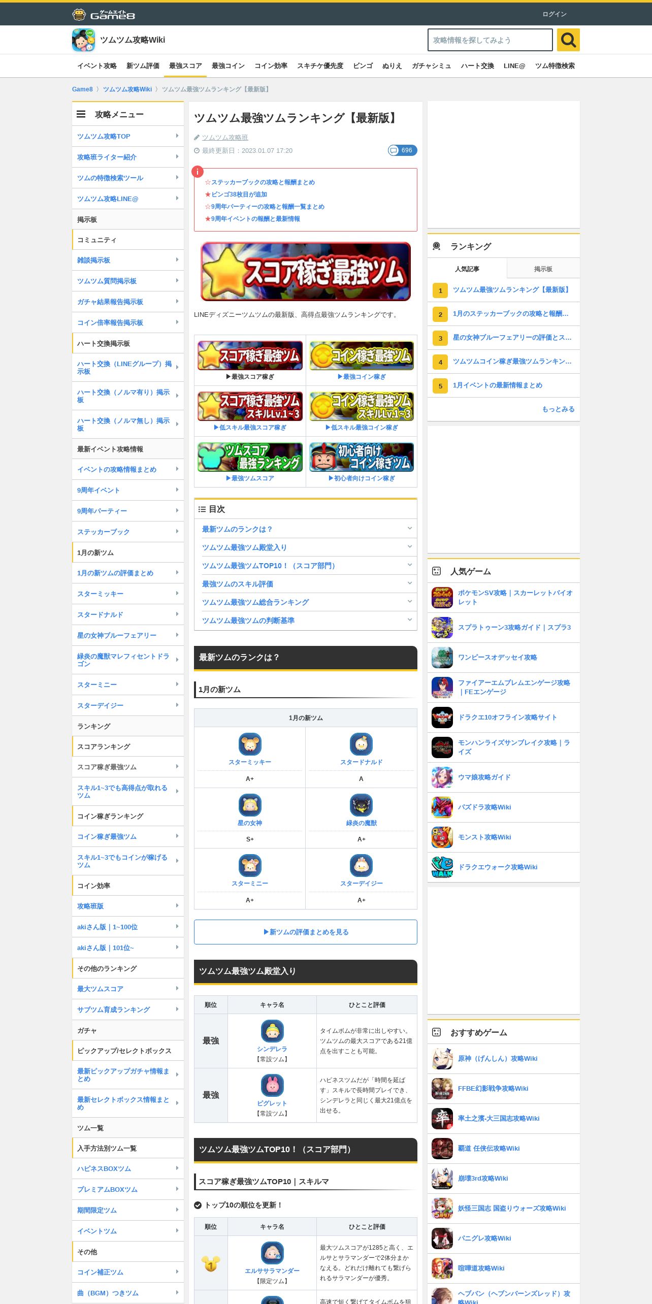
Task: Click the モンスト攻略Wiki game icon
Action: click(x=442, y=837)
